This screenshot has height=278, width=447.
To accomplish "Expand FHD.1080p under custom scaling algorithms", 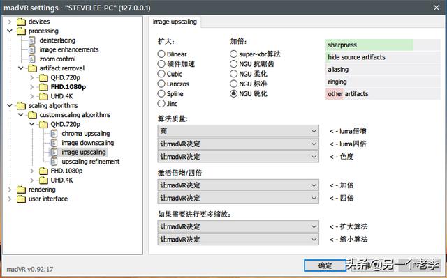I will coord(32,171).
